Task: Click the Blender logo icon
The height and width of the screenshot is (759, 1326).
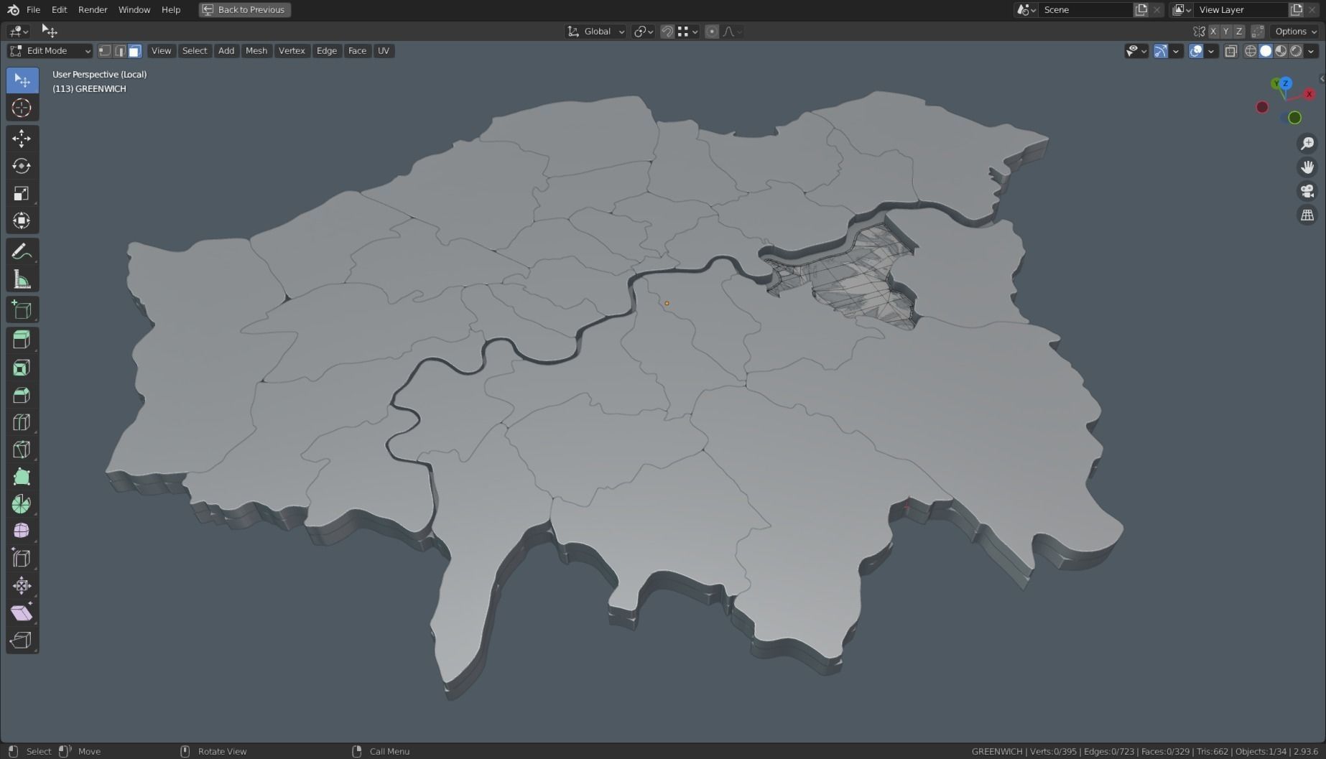Action: (x=13, y=9)
